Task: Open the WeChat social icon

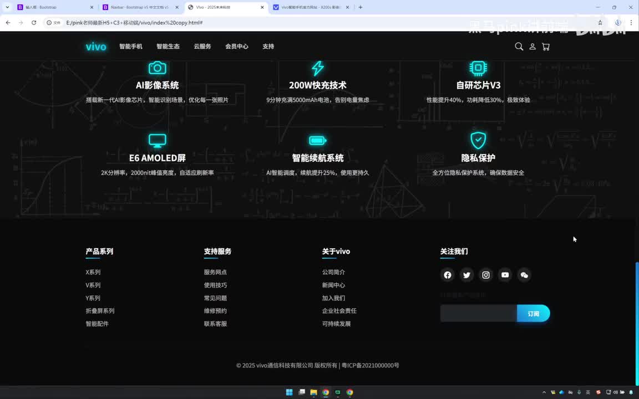Action: pos(524,275)
